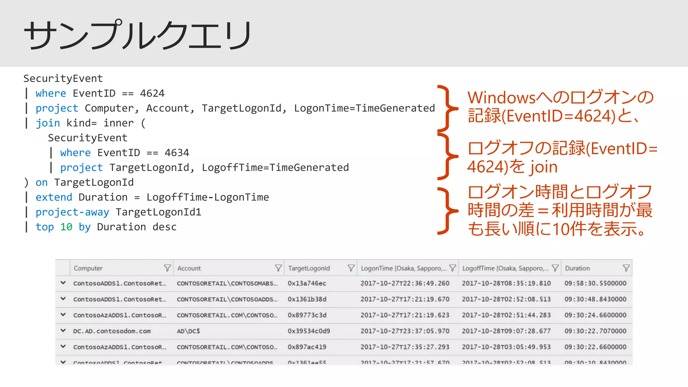This screenshot has height=387, width=688.
Task: Select logoff time 2017-10-28T02:51:44.283
Action: pos(506,315)
